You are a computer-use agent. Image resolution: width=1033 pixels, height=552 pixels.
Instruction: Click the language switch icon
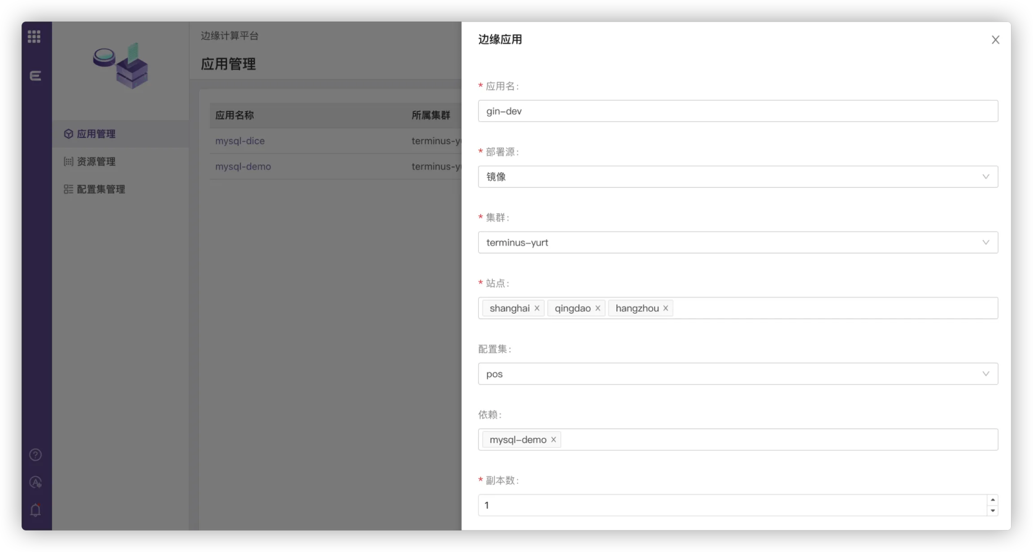click(35, 482)
